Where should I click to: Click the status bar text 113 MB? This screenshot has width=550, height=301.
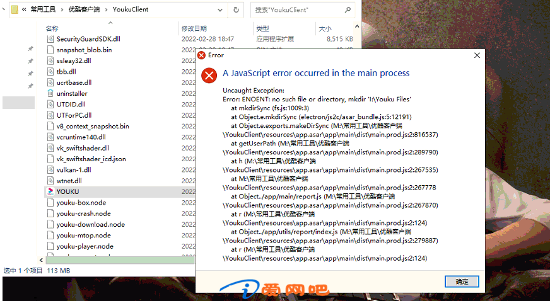[59, 271]
